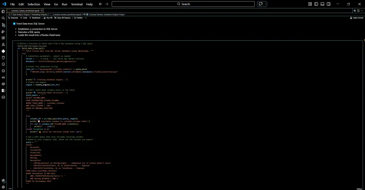The width and height of the screenshot is (365, 190).
Task: Open the Edit menu
Action: click(21, 4)
